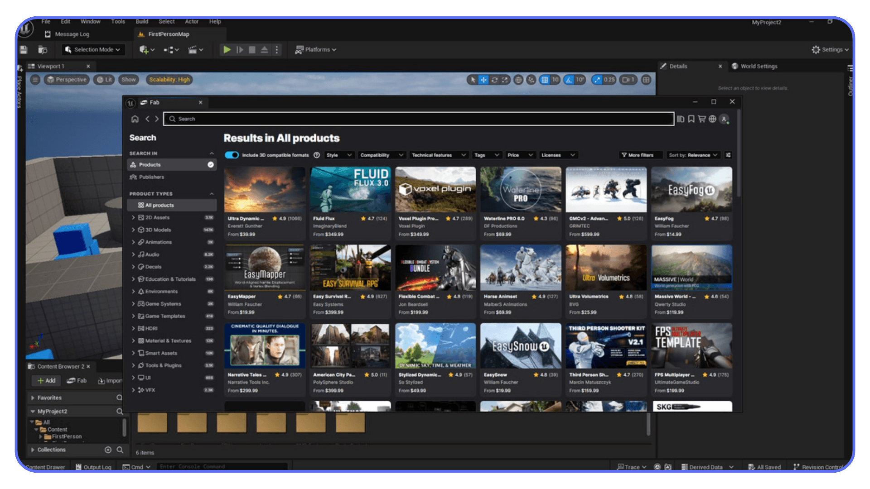This screenshot has width=870, height=489.
Task: Open the quick add to project icon
Action: click(x=146, y=50)
